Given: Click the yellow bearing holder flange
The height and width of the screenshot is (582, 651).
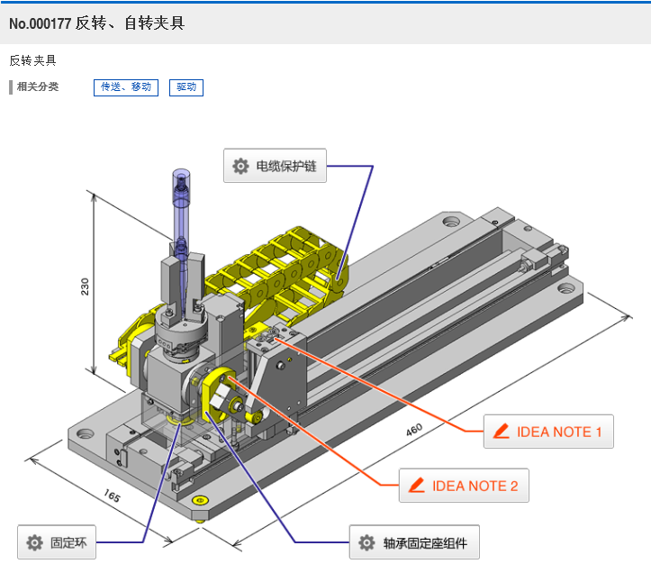Looking at the screenshot, I should [218, 395].
